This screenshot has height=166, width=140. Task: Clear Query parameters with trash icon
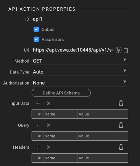pos(121,125)
